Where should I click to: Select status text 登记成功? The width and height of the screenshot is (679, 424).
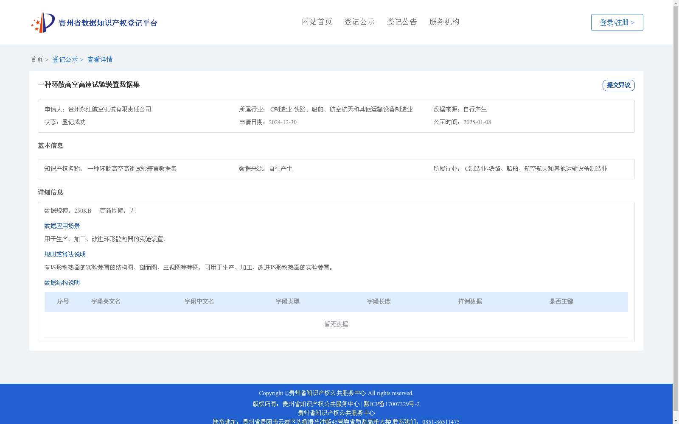74,122
